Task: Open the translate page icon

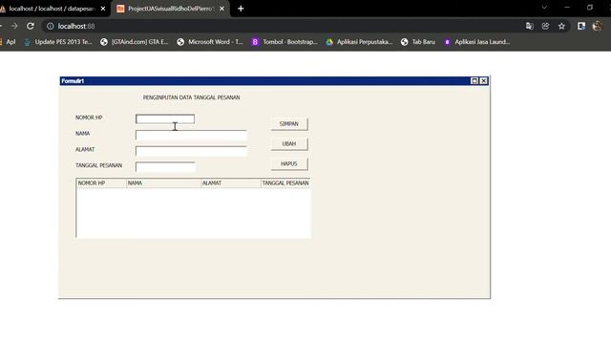Action: [529, 26]
